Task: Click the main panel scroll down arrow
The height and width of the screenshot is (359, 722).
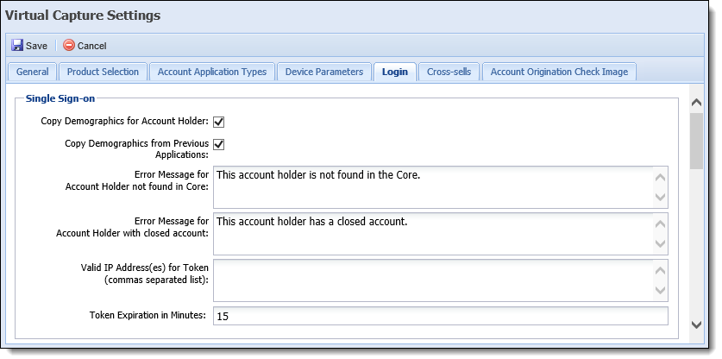Action: [x=697, y=324]
